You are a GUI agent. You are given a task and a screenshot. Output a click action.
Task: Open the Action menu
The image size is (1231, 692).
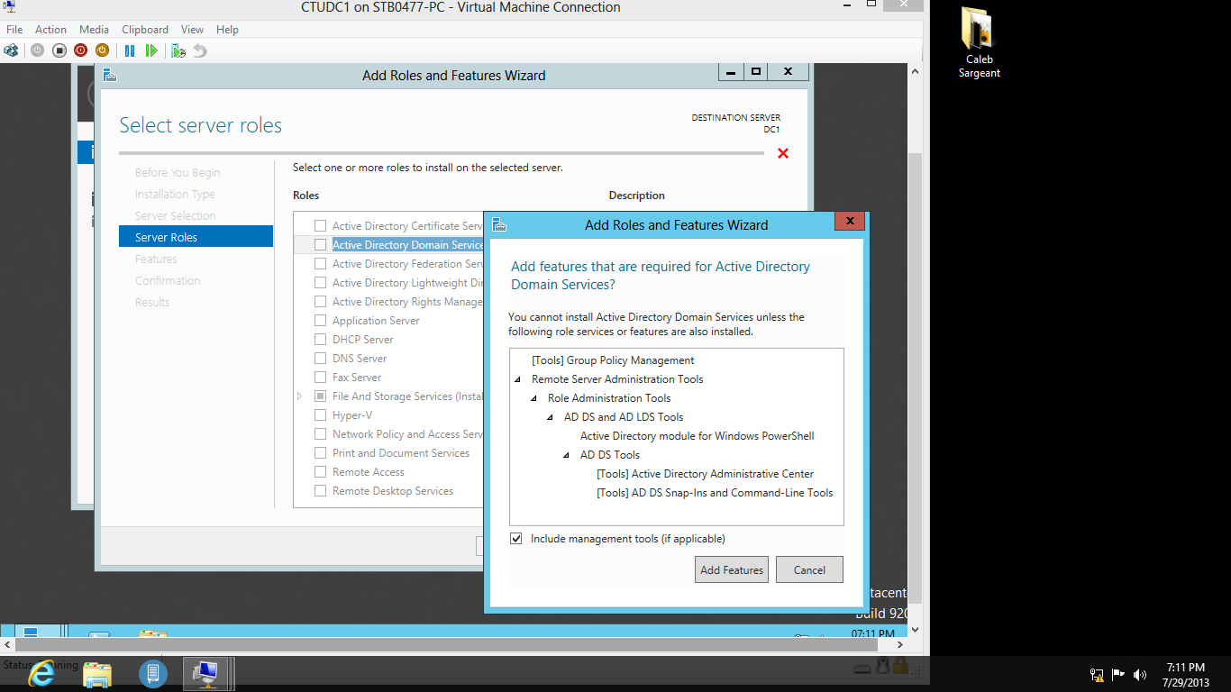51,30
